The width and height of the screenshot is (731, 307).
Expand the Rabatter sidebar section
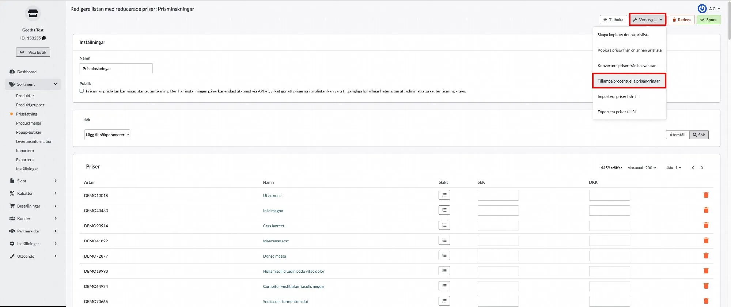tap(33, 193)
